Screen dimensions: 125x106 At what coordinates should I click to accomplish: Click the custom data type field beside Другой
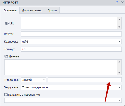(85, 80)
